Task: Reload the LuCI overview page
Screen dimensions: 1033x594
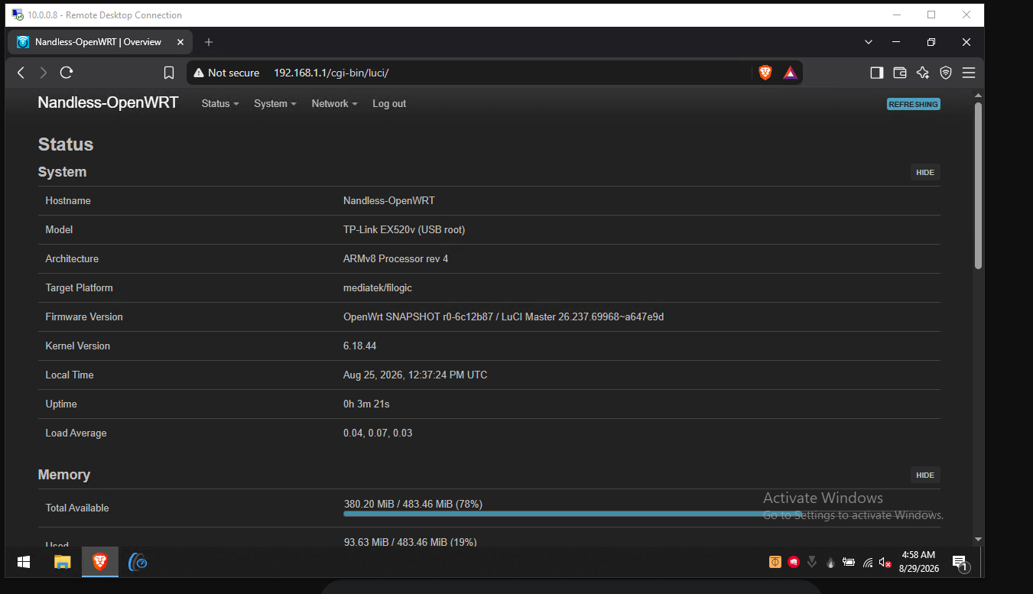Action: [x=67, y=73]
